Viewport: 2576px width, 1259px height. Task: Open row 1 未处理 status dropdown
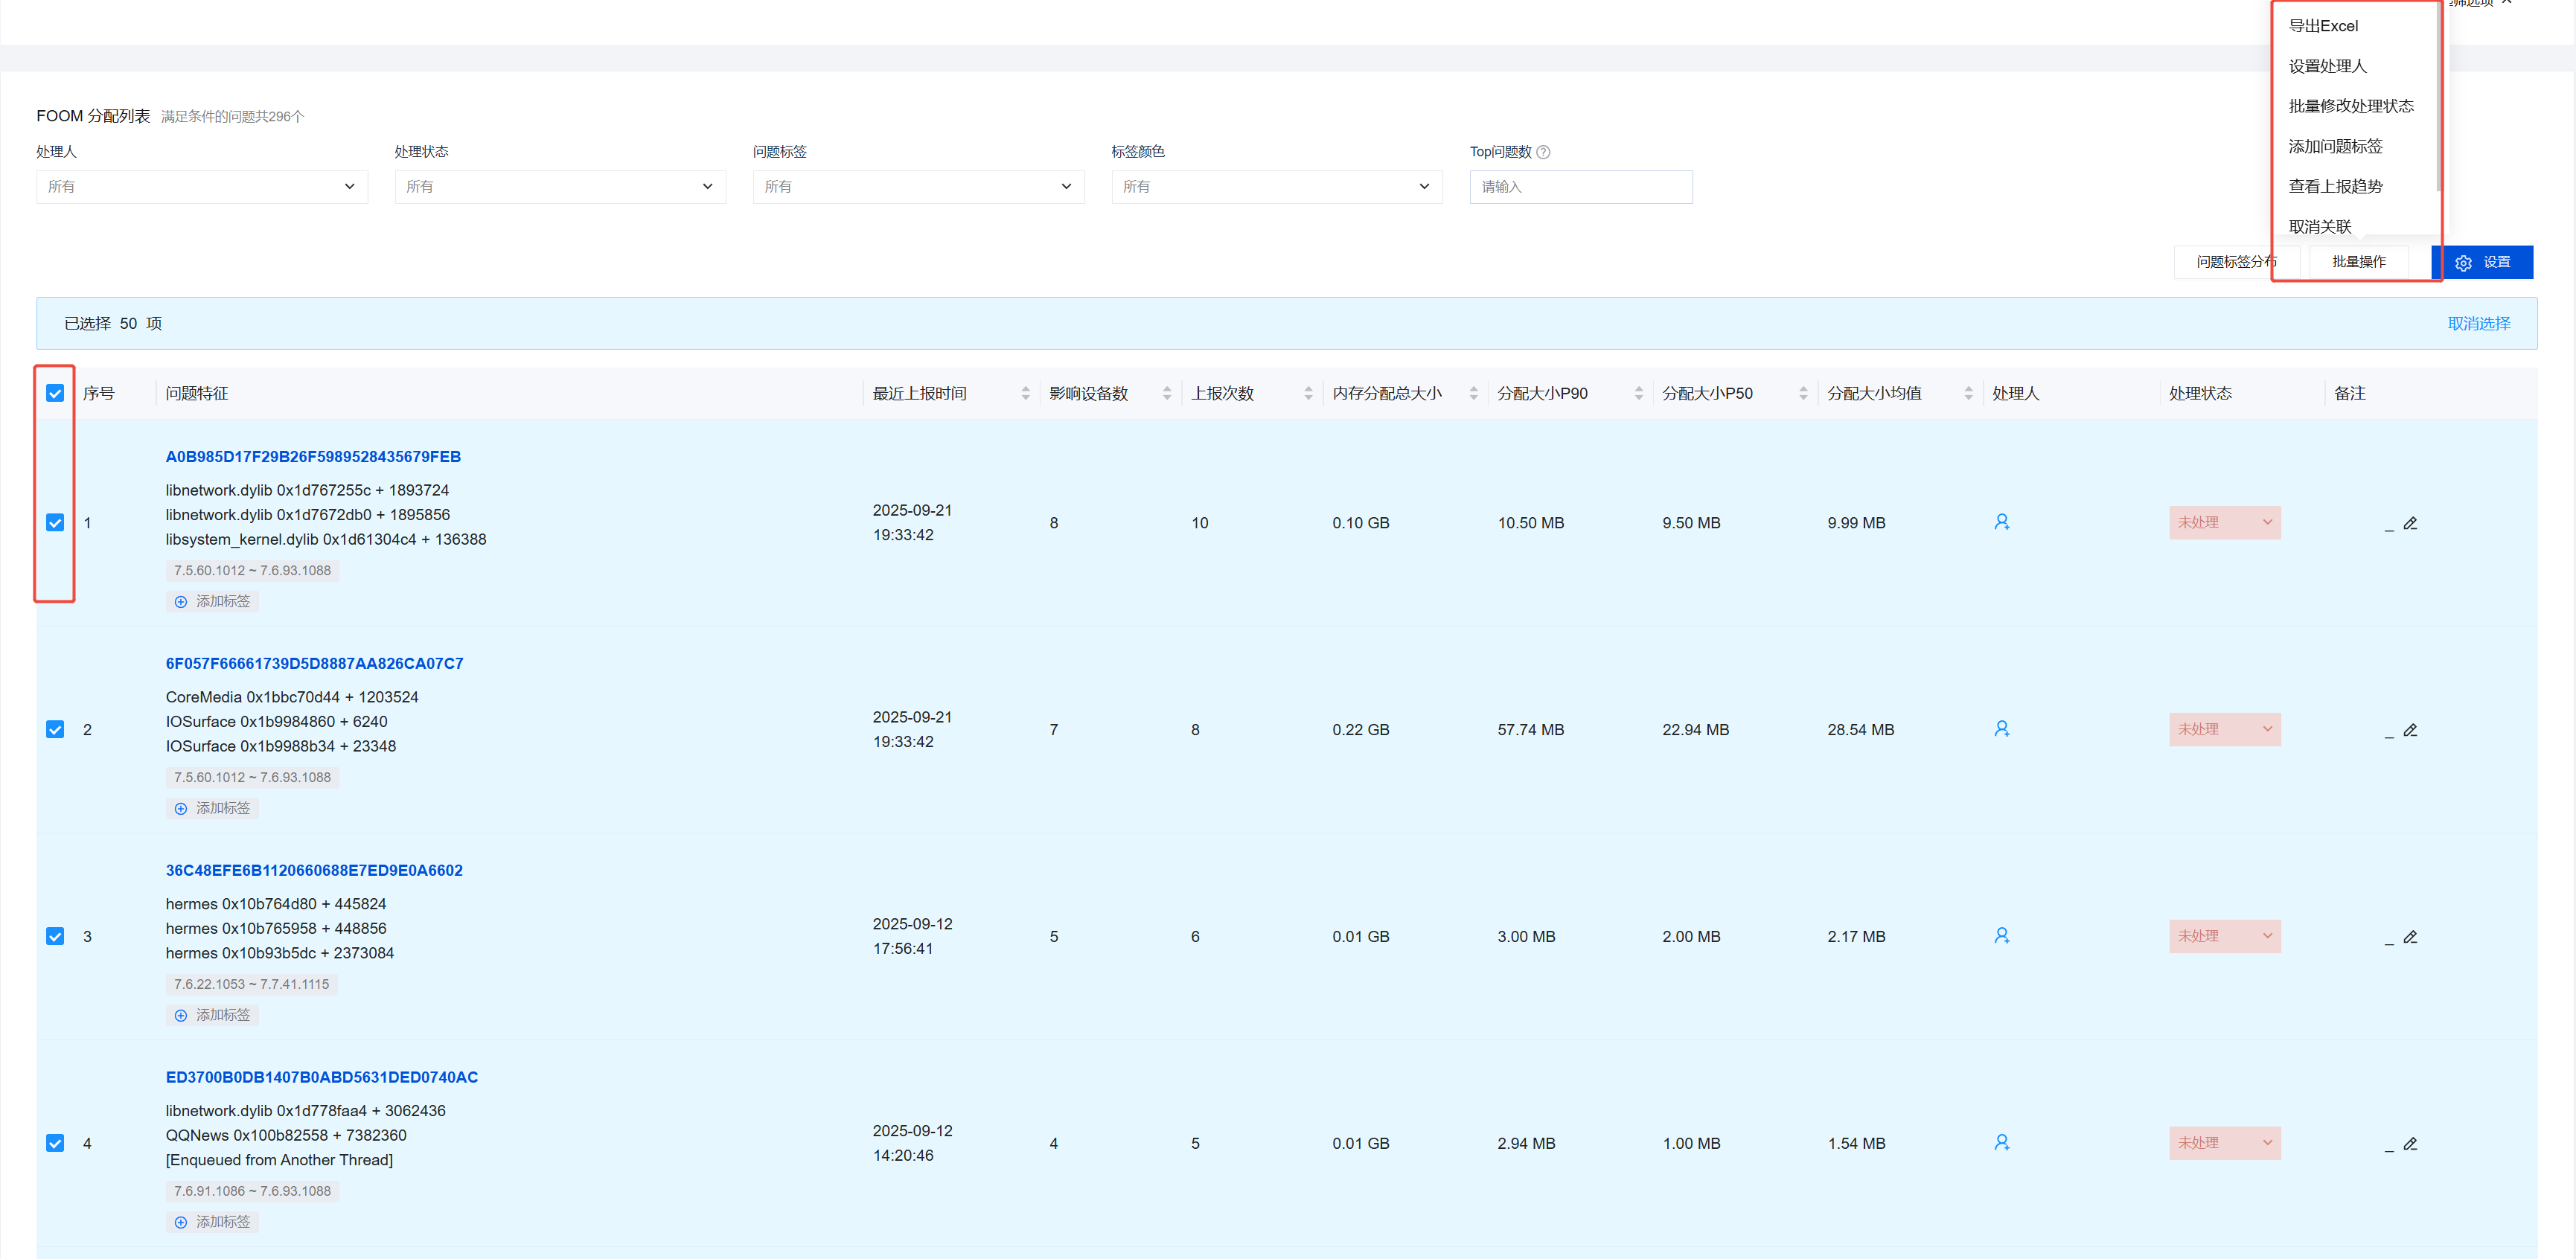(x=2224, y=523)
